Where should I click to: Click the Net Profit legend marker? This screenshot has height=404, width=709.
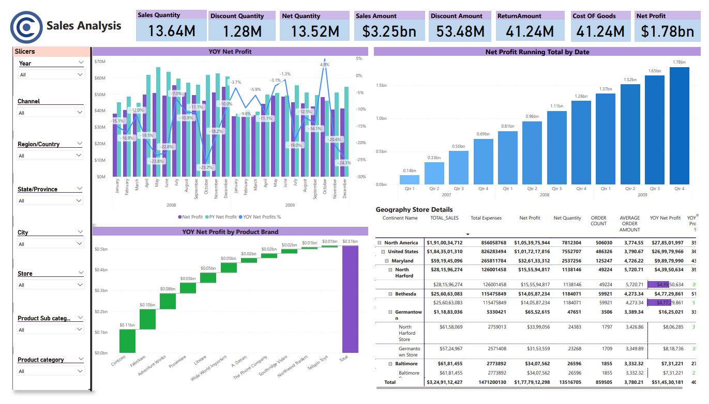click(x=179, y=217)
